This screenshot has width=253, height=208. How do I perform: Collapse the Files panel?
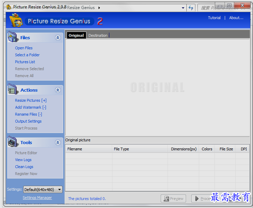[x=58, y=38]
